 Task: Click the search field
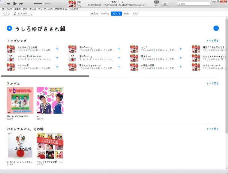click(x=193, y=4)
